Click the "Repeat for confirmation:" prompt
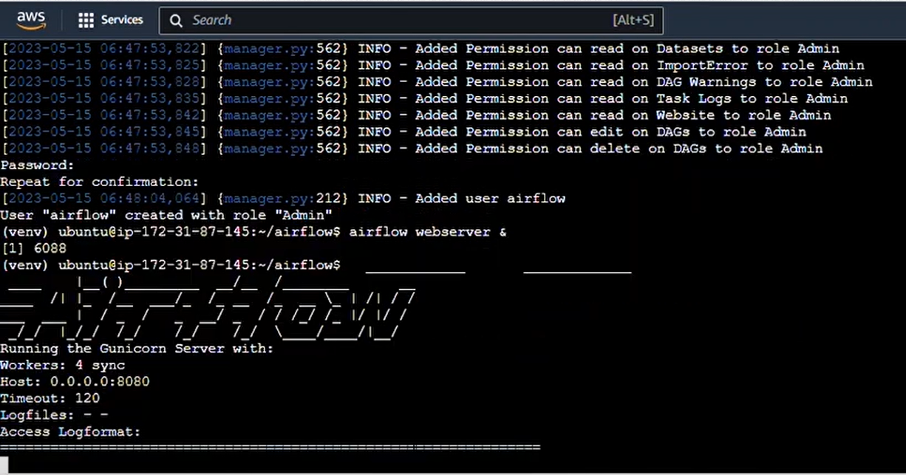906x475 pixels. [100, 182]
